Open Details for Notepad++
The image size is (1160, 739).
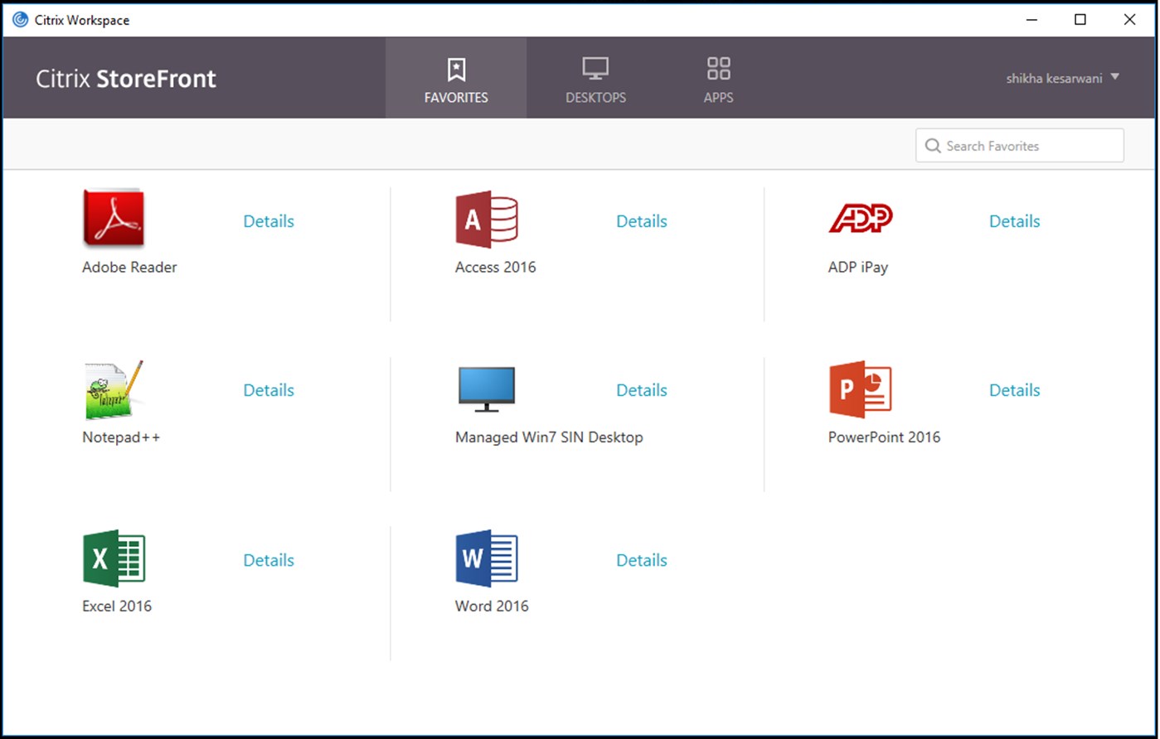(269, 390)
